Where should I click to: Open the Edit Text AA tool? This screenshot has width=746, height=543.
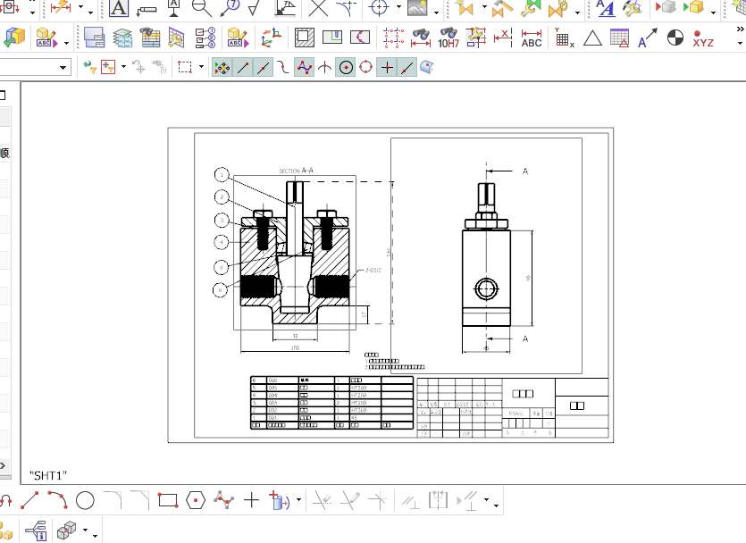click(605, 8)
